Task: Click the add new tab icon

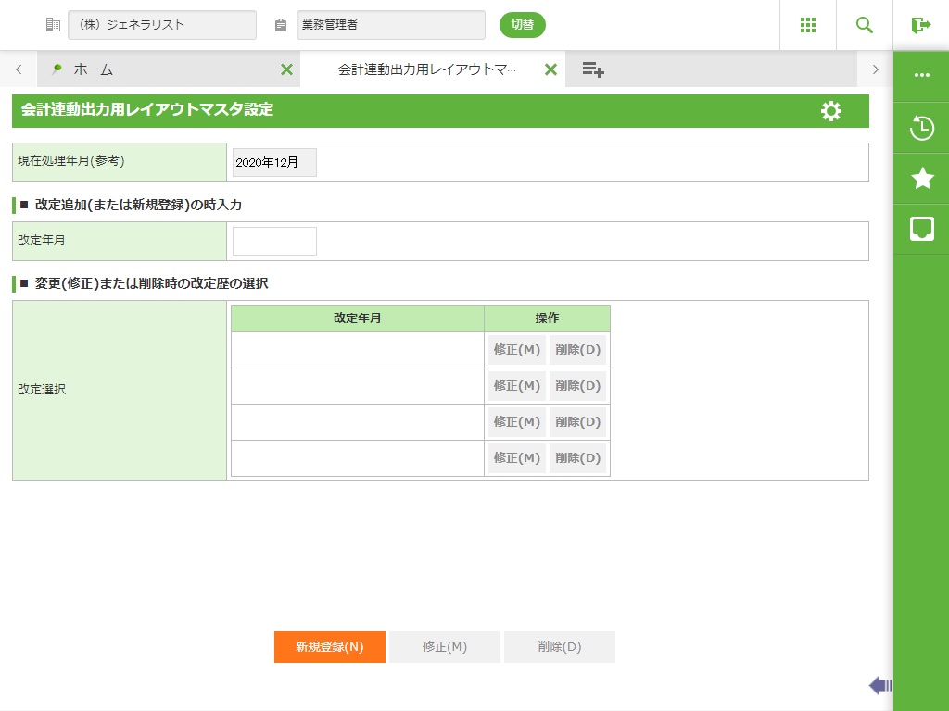Action: (593, 69)
